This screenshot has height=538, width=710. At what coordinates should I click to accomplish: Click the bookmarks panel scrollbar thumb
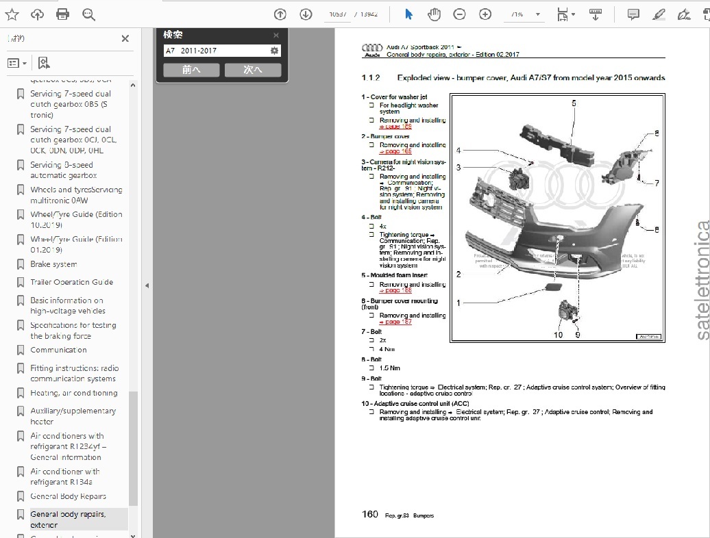click(133, 448)
